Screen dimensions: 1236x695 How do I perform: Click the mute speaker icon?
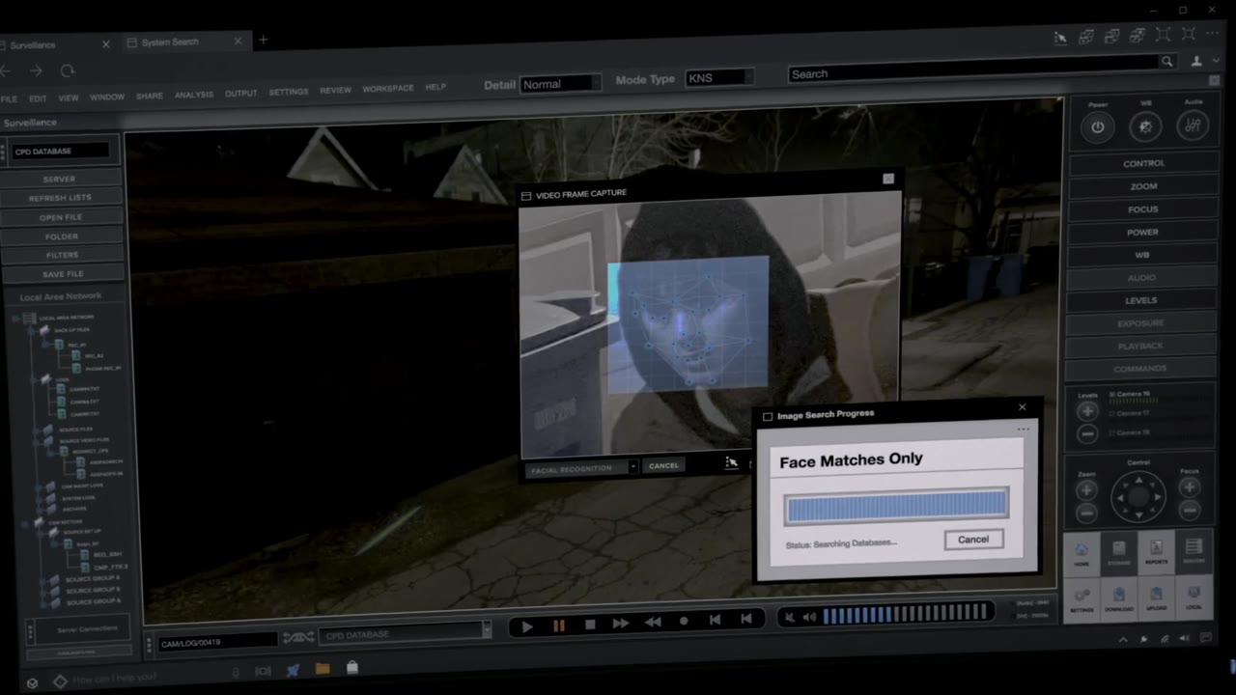pyautogui.click(x=789, y=618)
